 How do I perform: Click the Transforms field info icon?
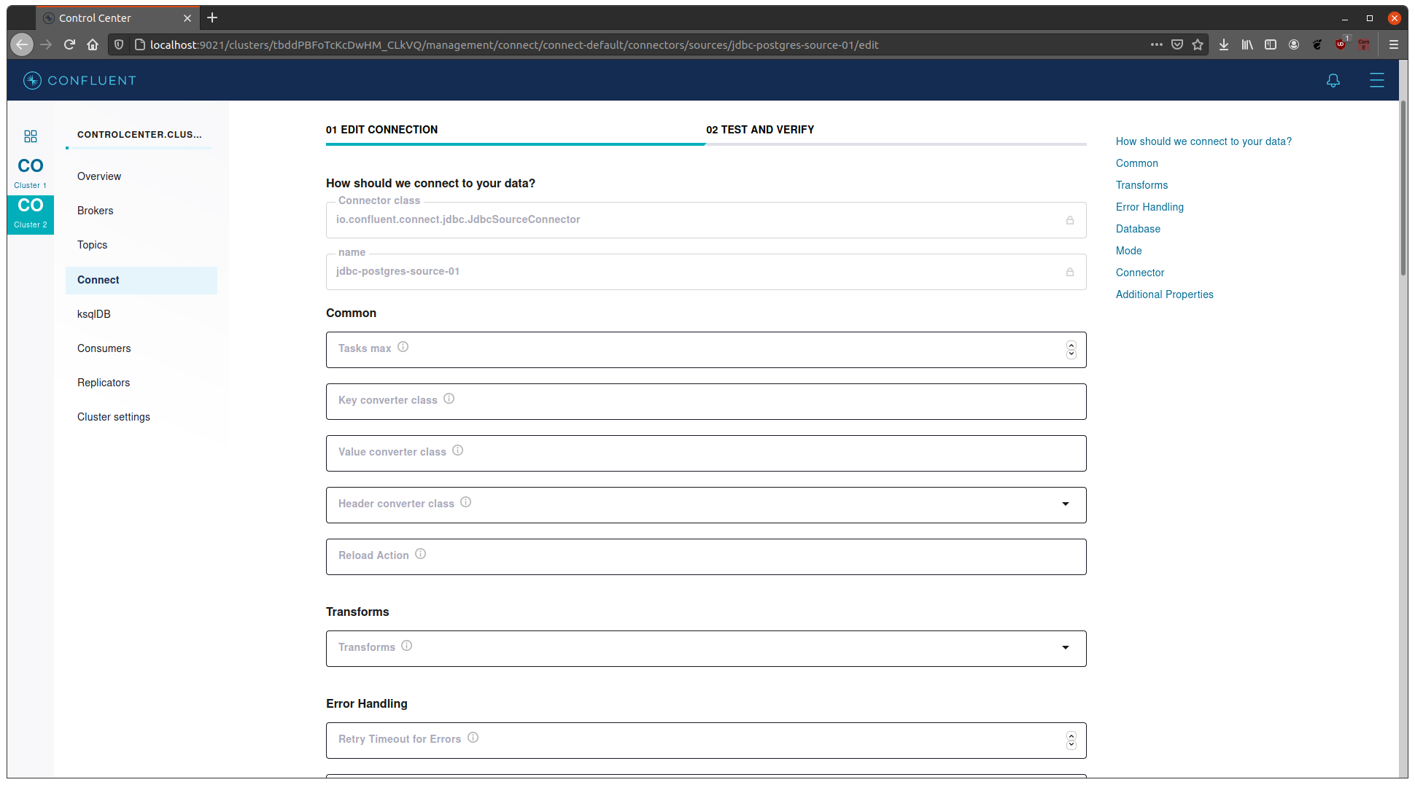pyautogui.click(x=407, y=646)
